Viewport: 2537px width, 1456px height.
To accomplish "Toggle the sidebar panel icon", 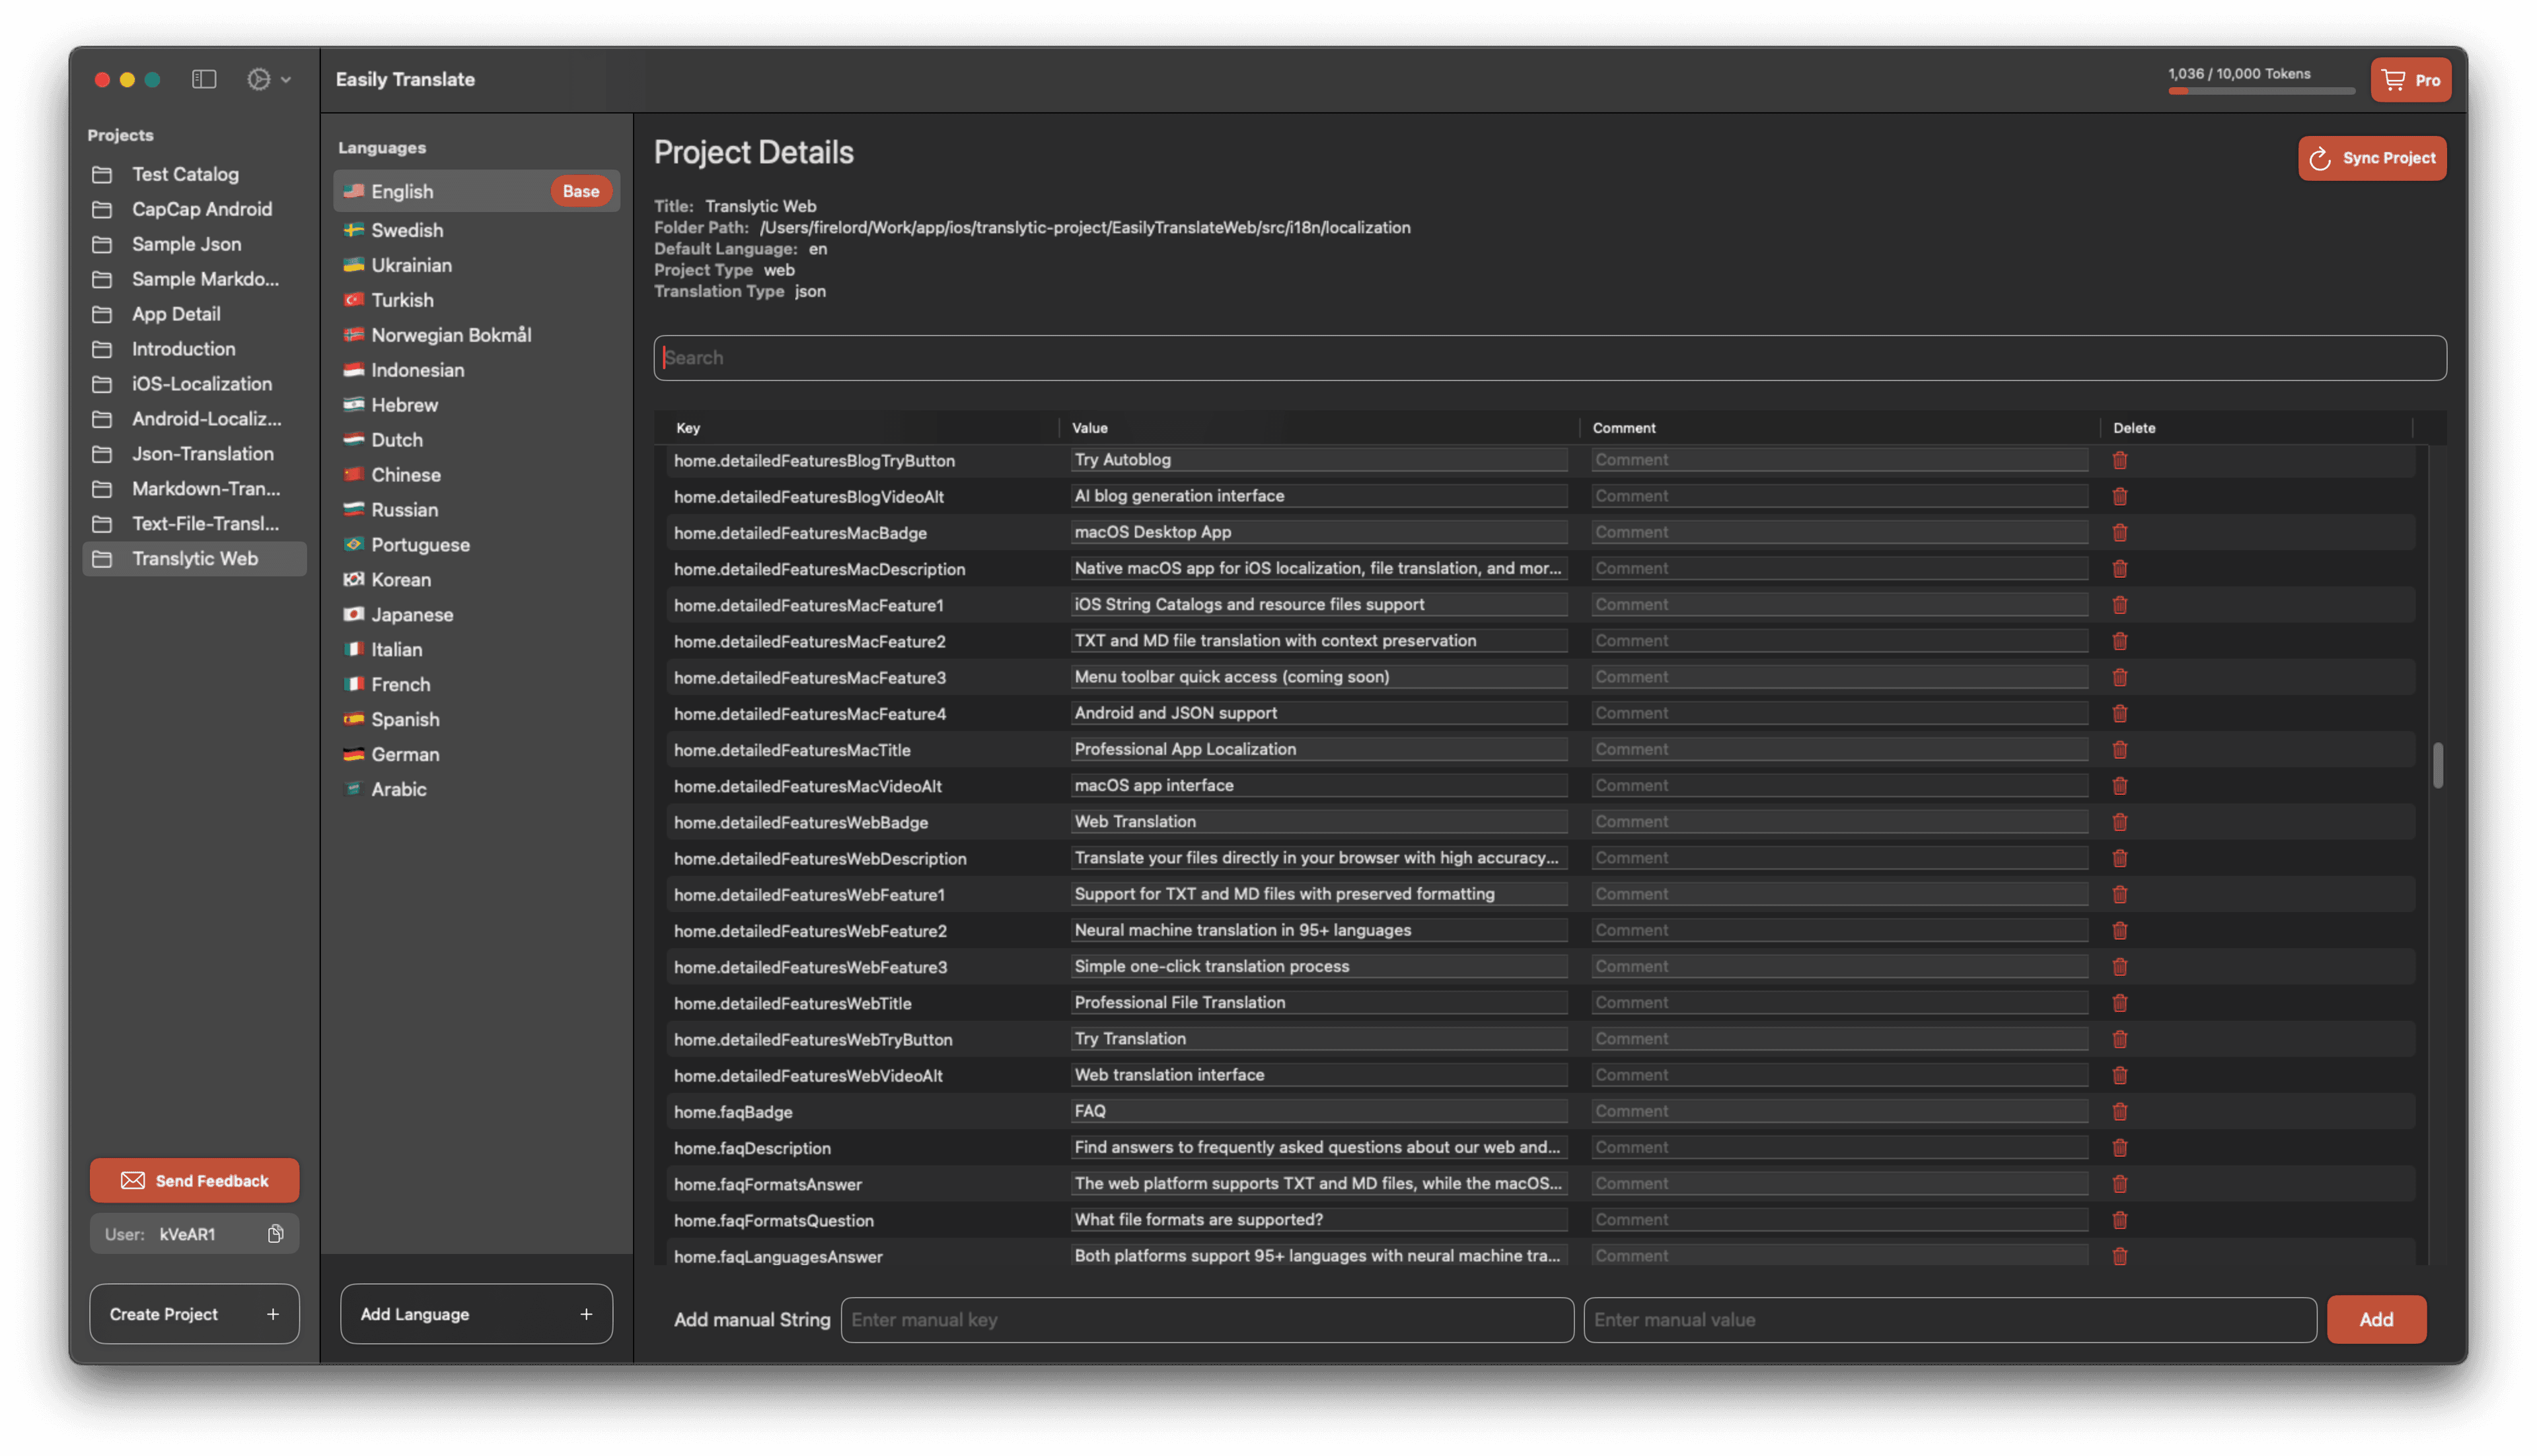I will click(204, 79).
